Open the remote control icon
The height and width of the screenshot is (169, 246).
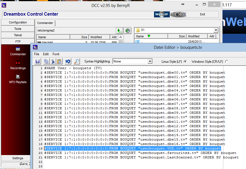(x=178, y=15)
